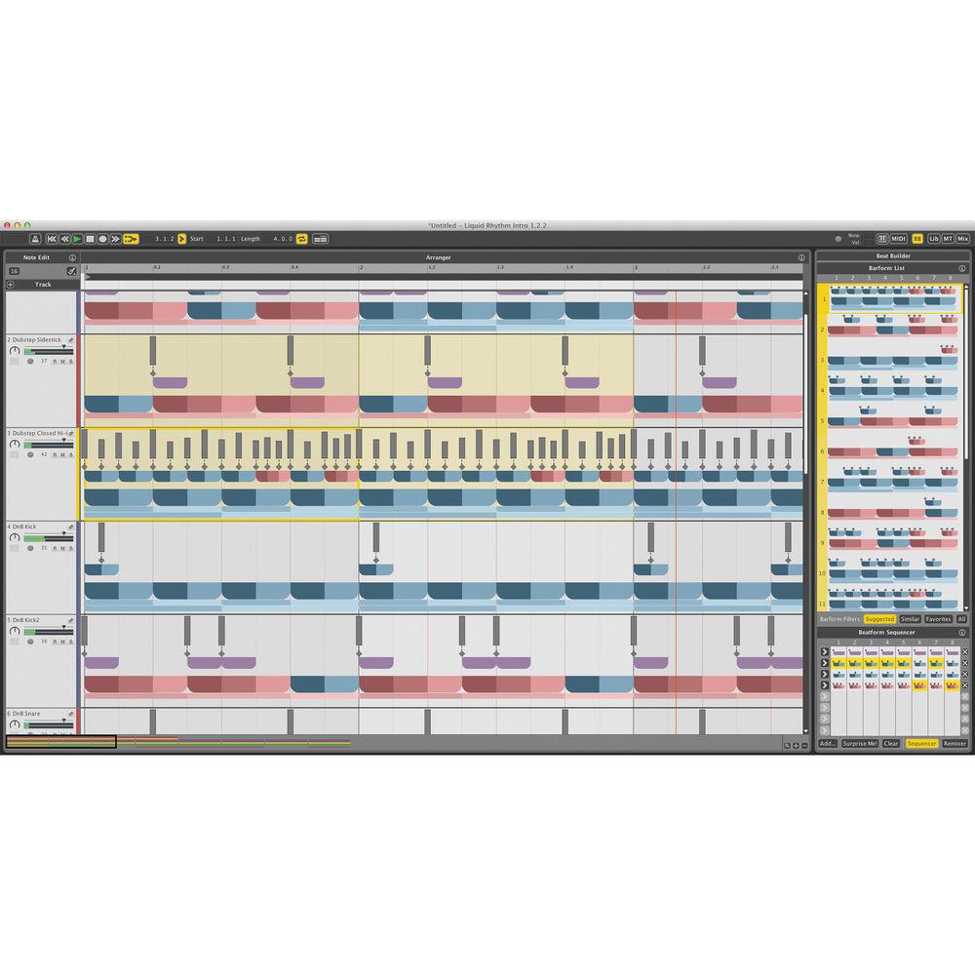Screen dimensions: 975x975
Task: Remove the first Beatform Sequencer row
Action: [x=965, y=651]
